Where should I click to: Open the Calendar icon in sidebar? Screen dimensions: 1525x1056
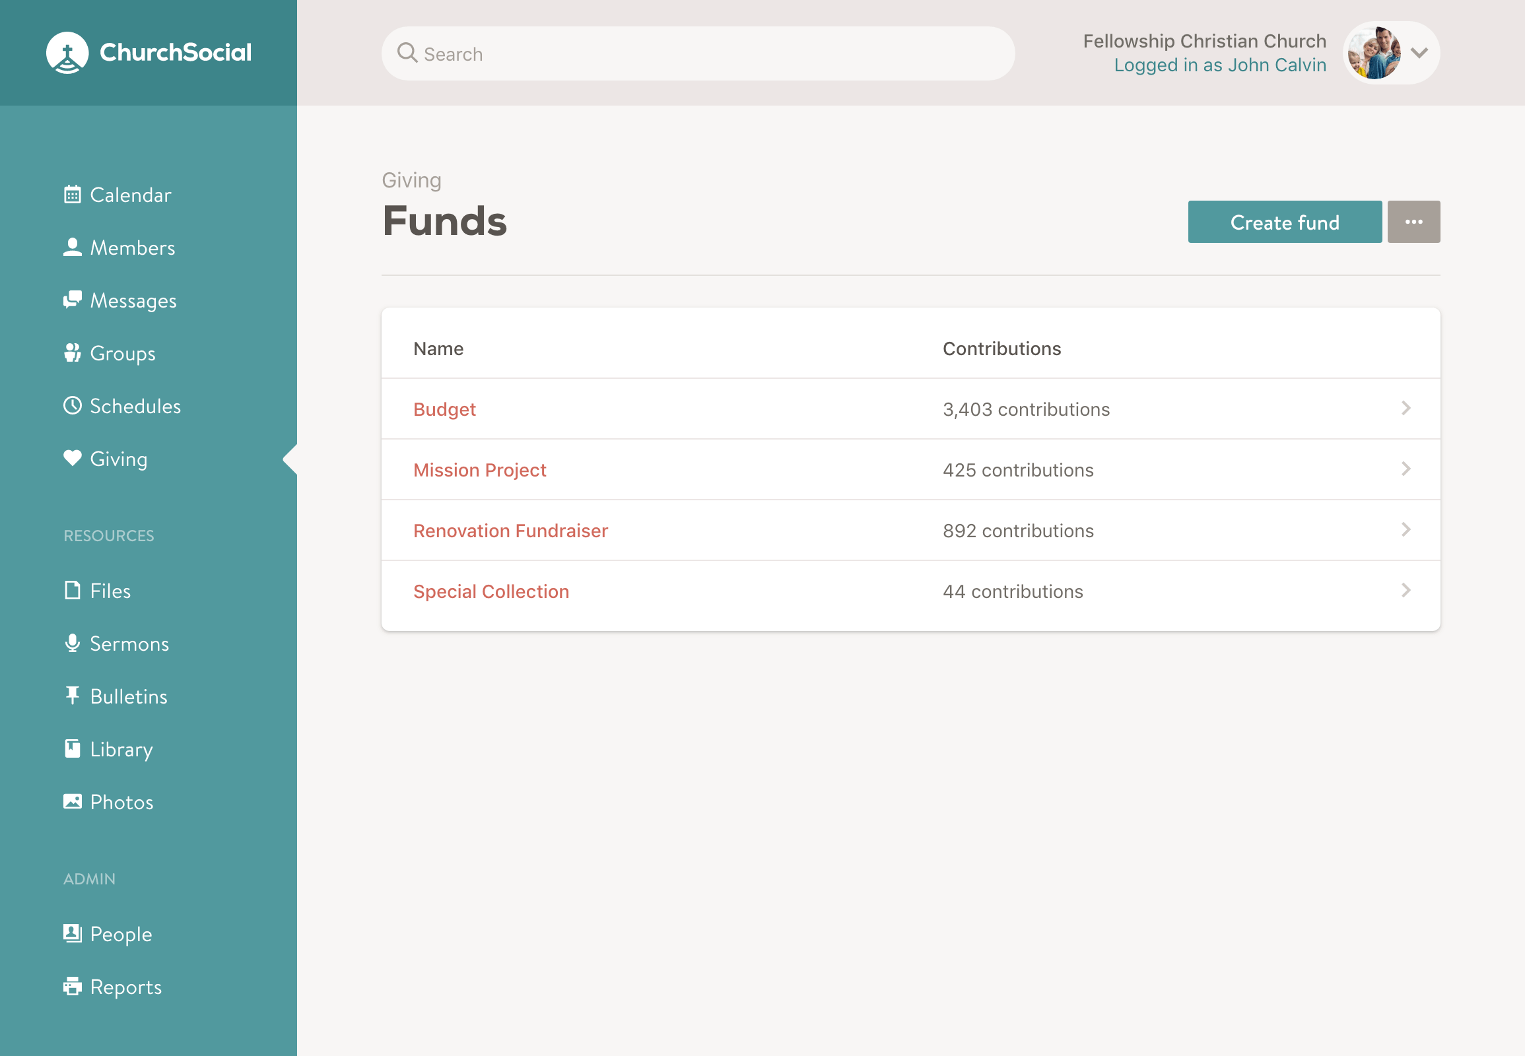click(72, 195)
